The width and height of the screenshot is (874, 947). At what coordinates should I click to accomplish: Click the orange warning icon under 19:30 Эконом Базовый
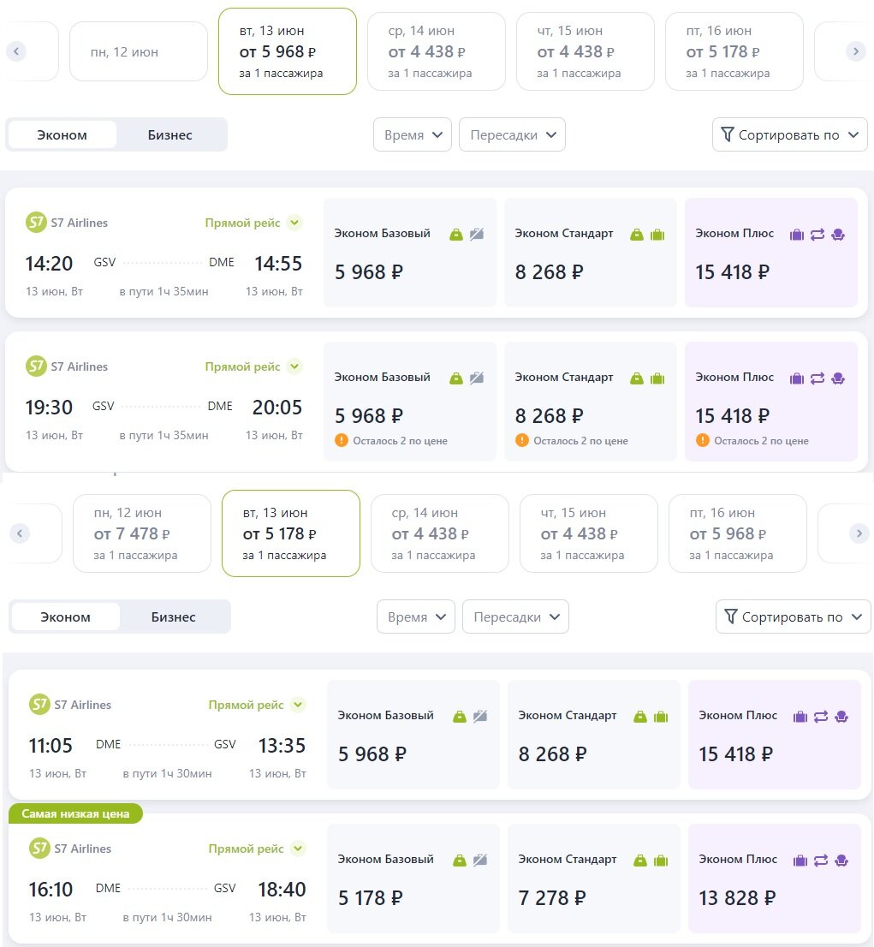(x=342, y=440)
